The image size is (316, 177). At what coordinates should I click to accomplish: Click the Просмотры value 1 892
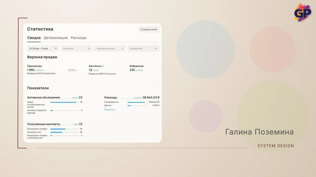31,70
